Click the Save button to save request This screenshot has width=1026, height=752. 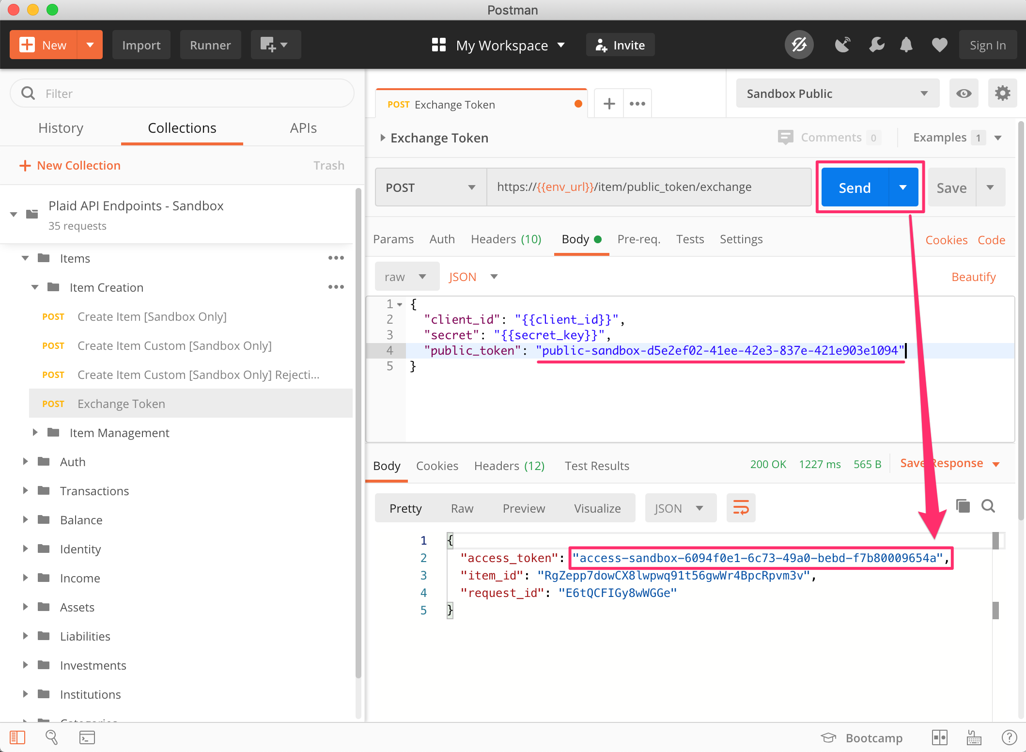coord(953,188)
